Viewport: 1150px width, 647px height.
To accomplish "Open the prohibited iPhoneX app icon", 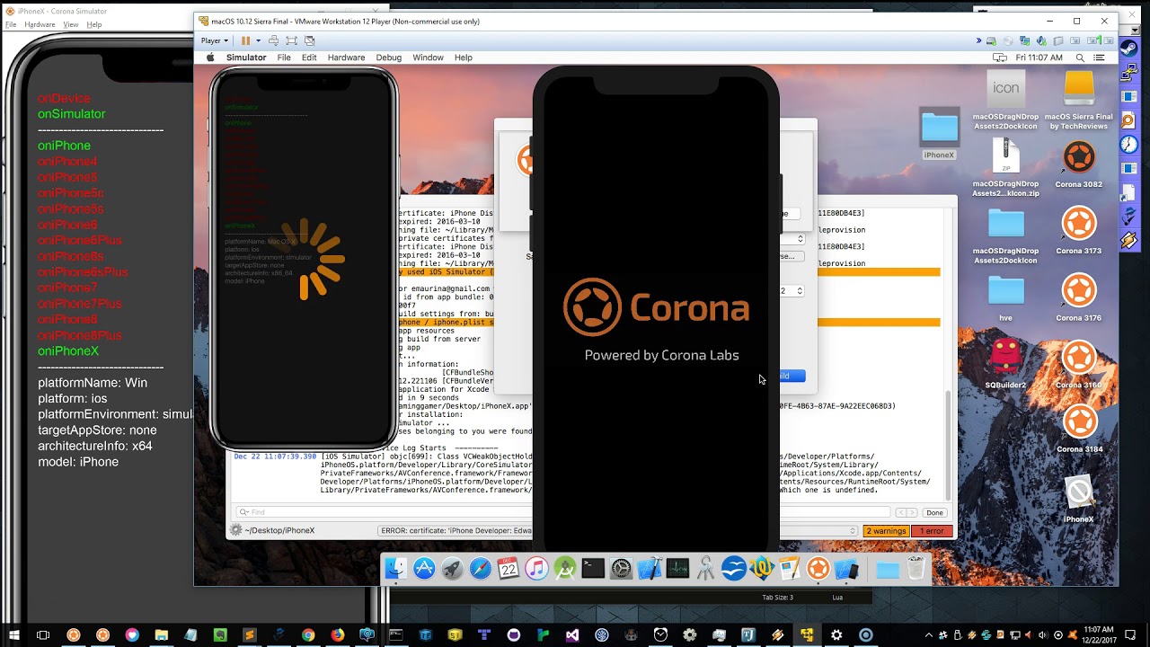I will 1079,492.
